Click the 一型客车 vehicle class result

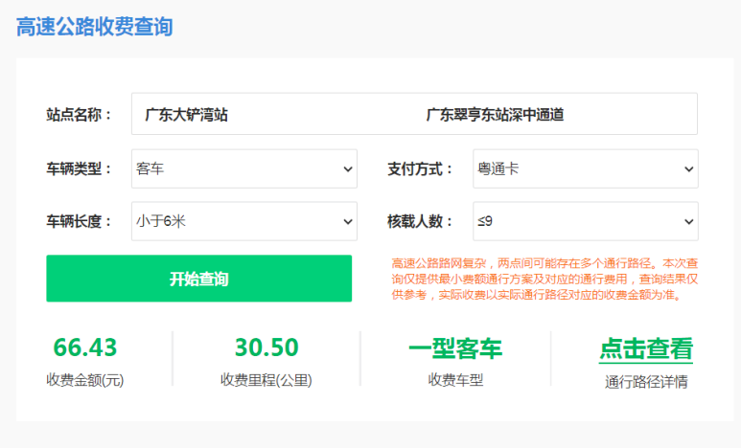tap(455, 348)
